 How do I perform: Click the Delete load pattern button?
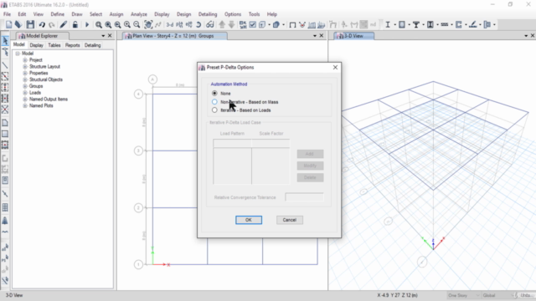tap(310, 177)
